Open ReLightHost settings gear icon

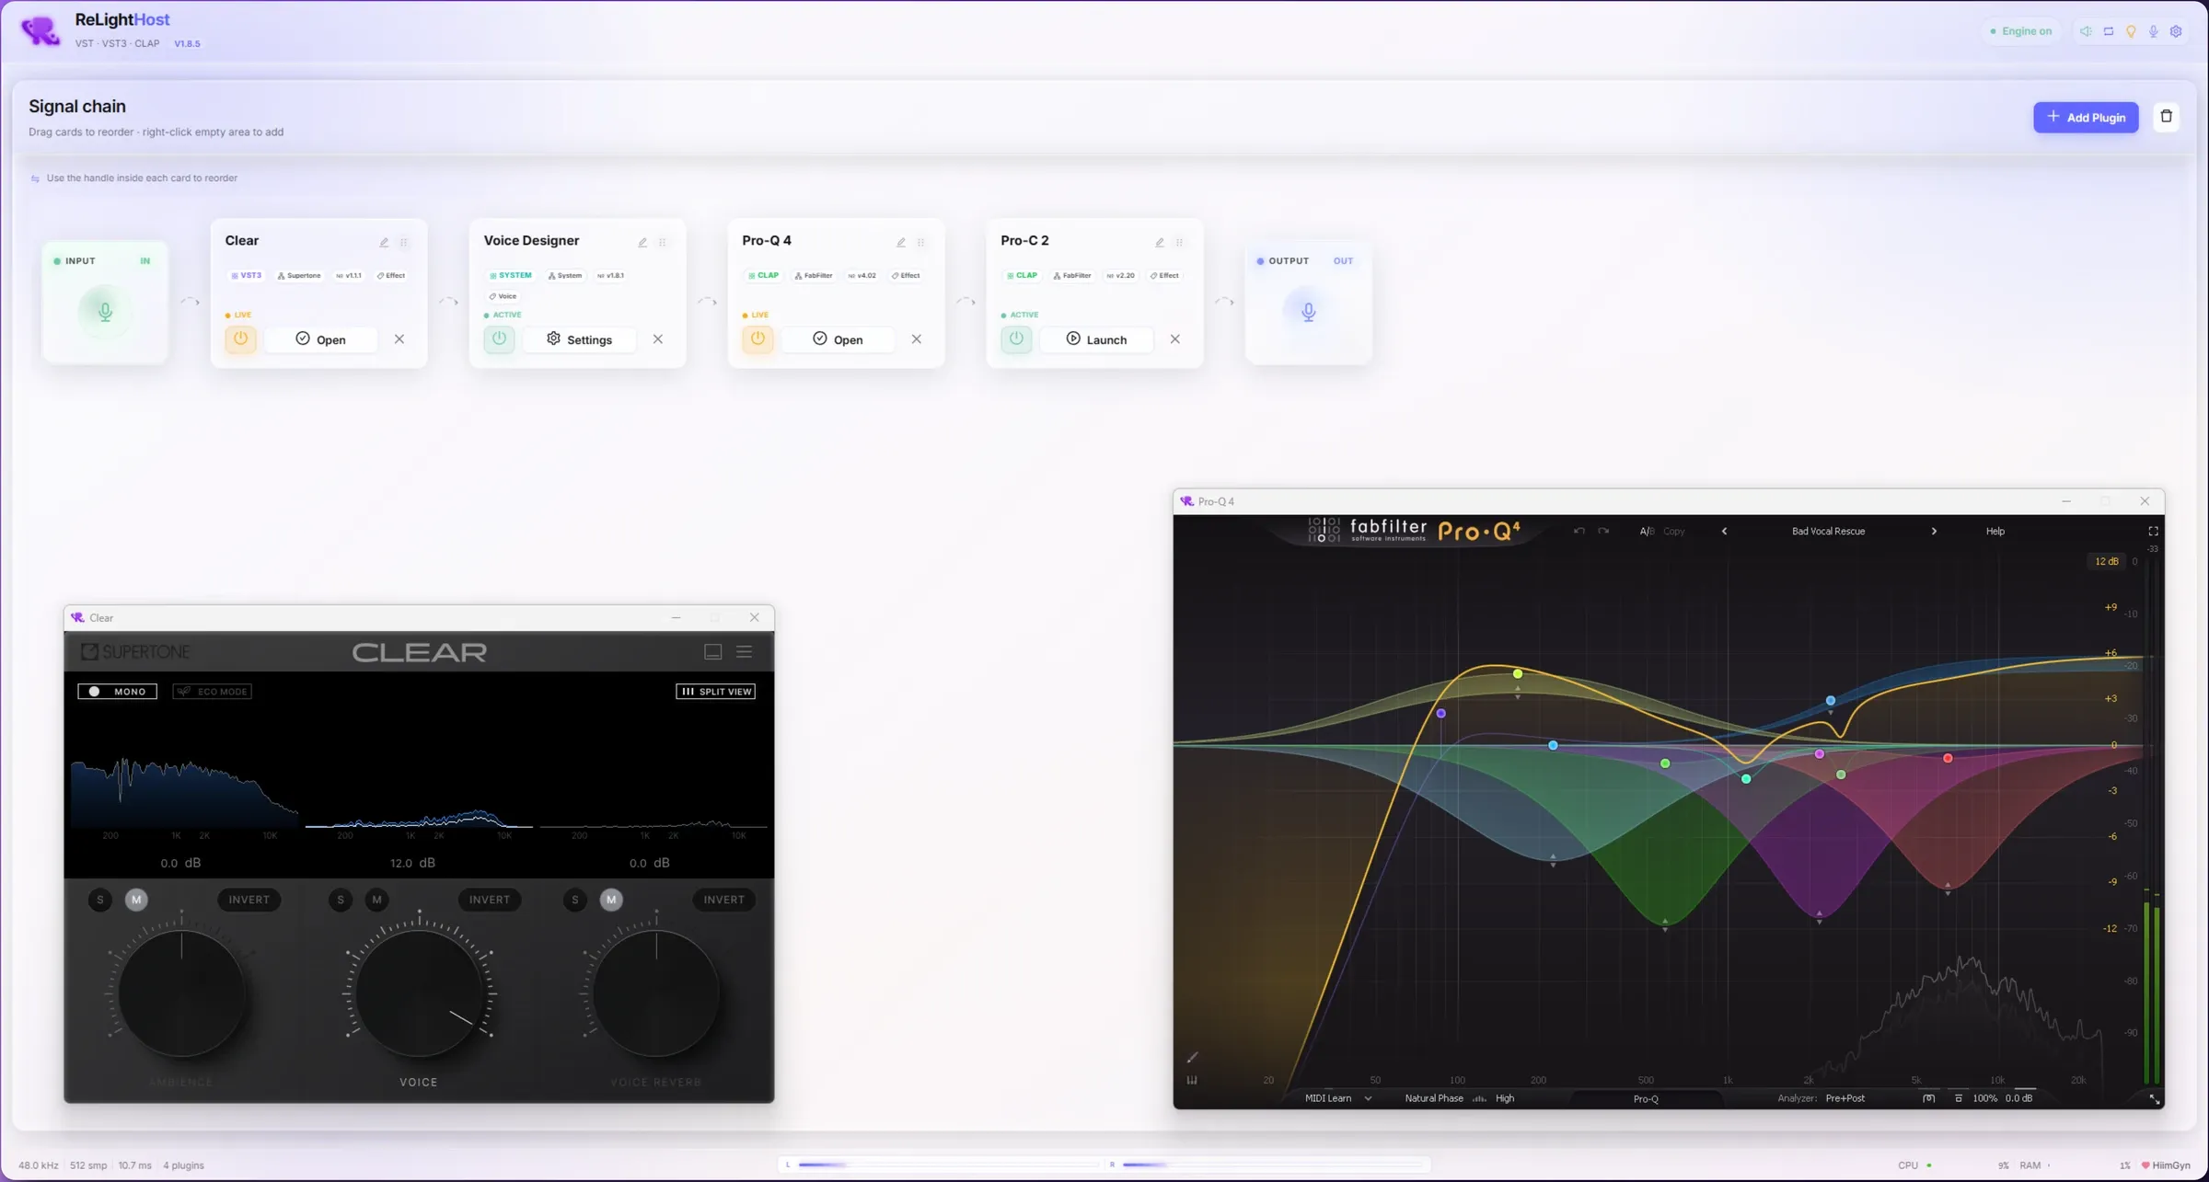(2176, 31)
